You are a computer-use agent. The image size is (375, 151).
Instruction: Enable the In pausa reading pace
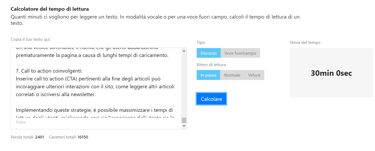(208, 75)
